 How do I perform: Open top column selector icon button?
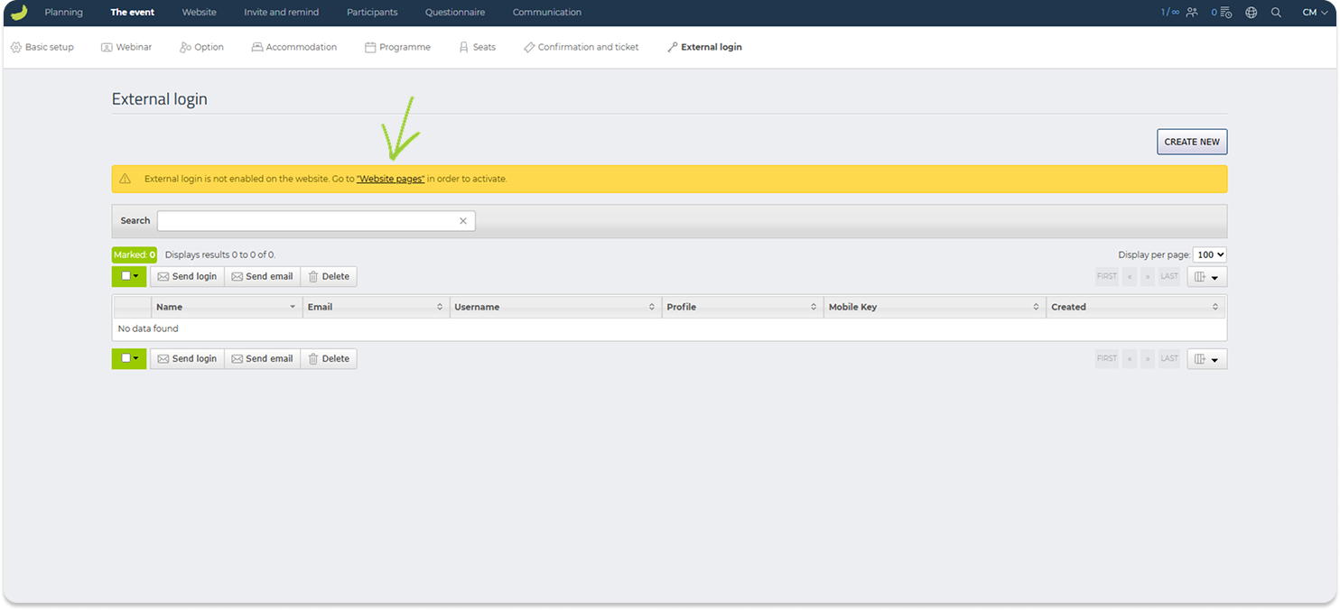(1206, 277)
